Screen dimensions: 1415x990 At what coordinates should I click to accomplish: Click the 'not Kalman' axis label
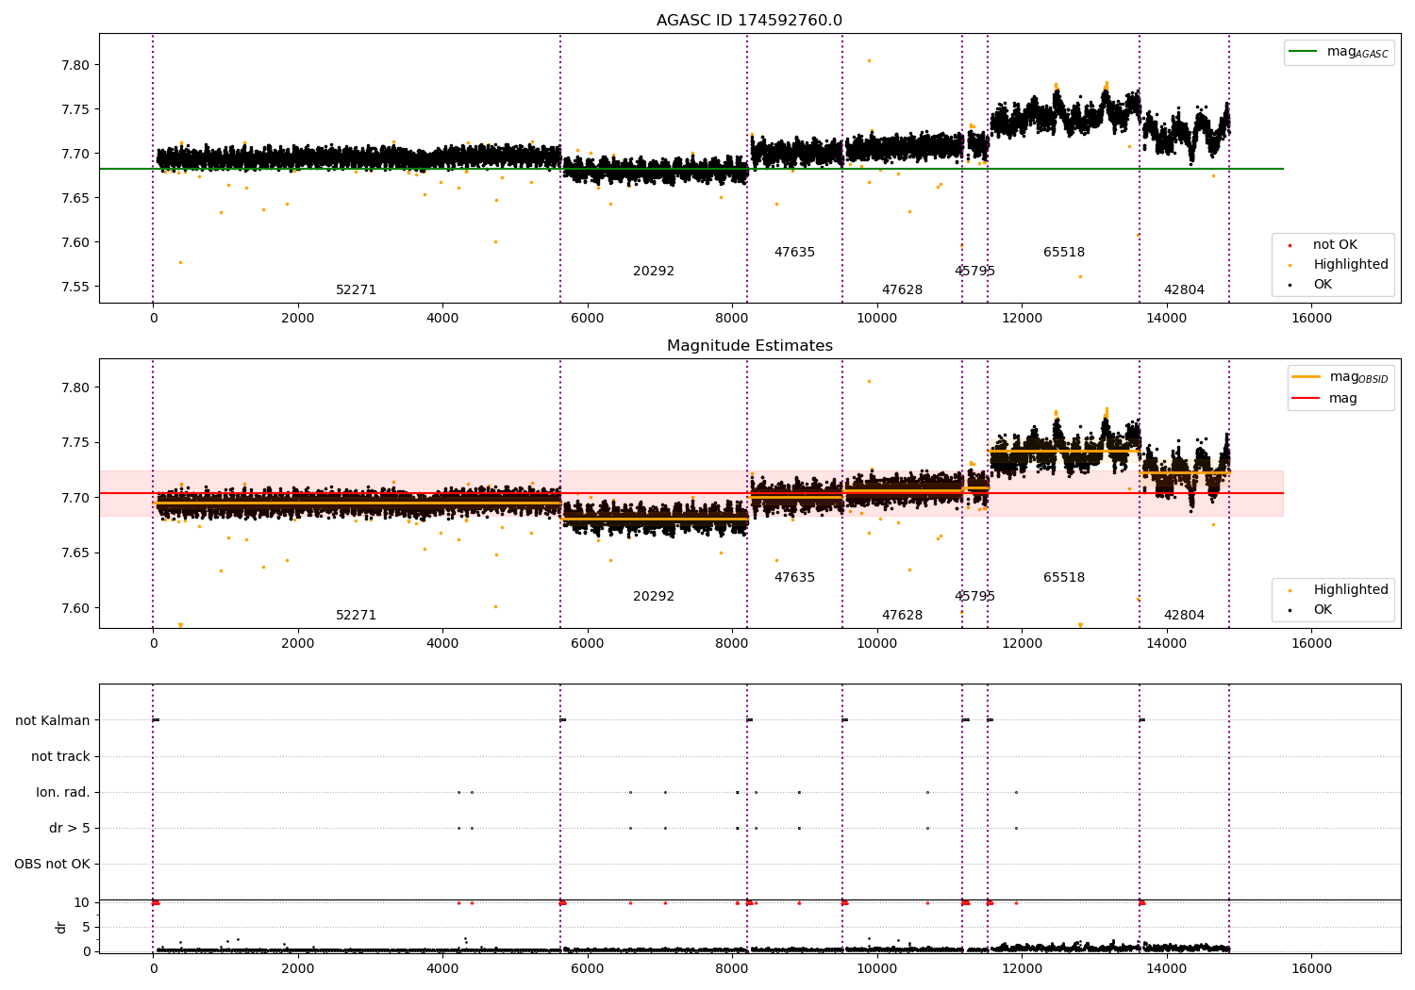pos(53,721)
